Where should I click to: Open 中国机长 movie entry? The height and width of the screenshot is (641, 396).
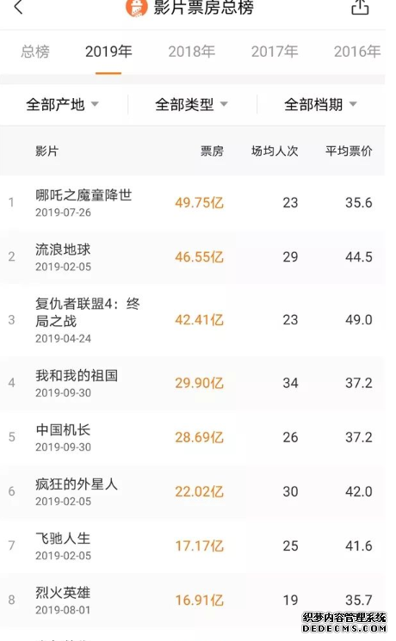tap(192, 437)
